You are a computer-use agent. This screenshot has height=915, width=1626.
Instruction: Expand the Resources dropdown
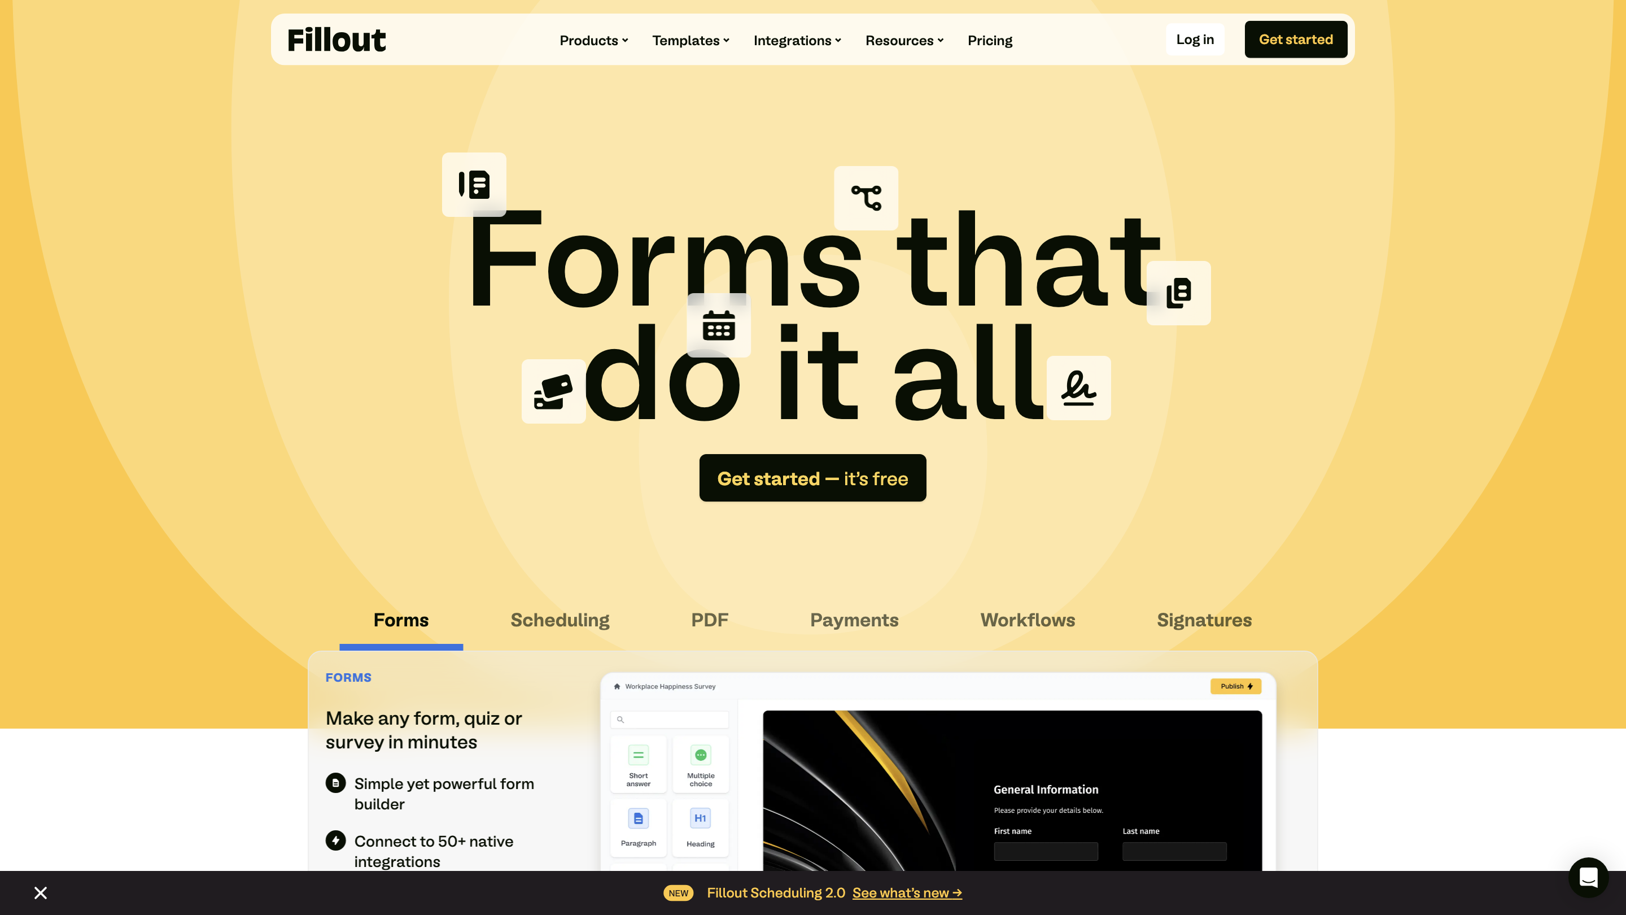coord(904,40)
